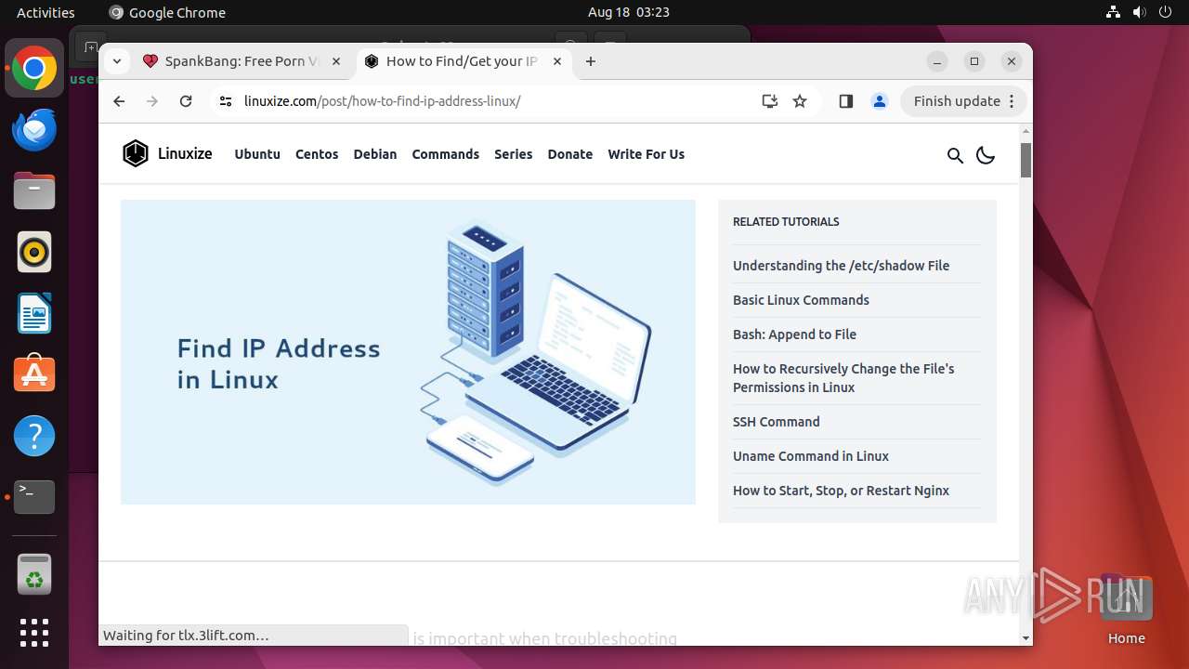Click the Chrome forward arrow
1189x669 pixels.
[152, 101]
